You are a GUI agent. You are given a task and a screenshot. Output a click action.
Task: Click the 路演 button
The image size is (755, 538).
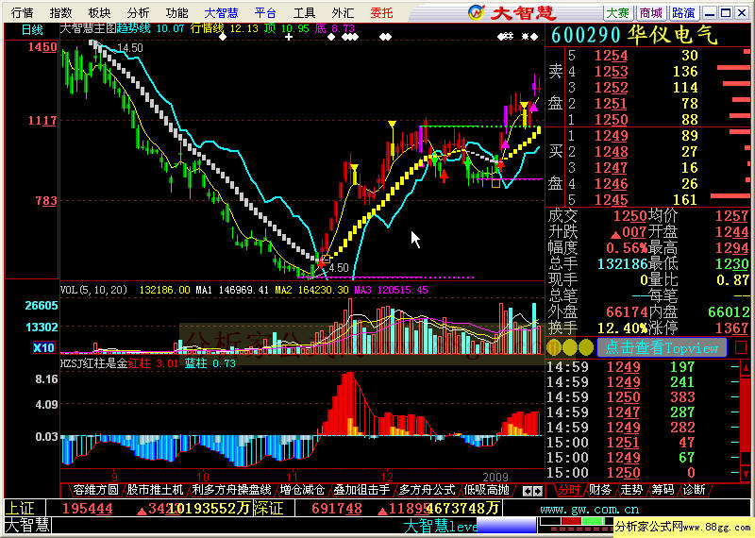[683, 13]
